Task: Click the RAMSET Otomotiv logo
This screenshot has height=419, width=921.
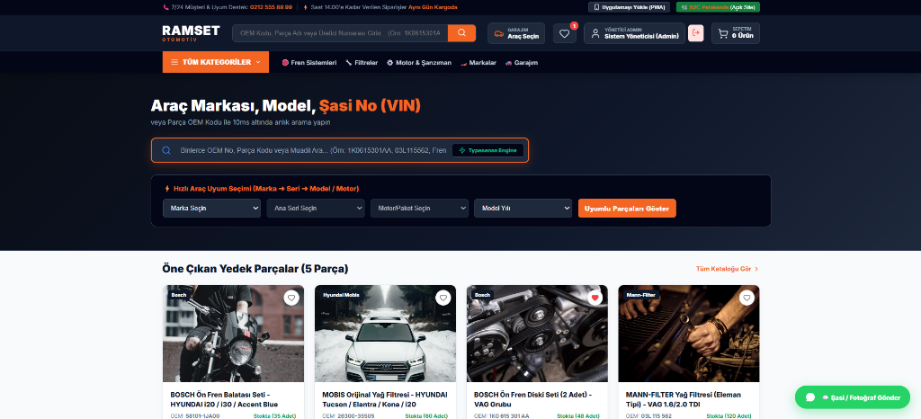Action: (191, 33)
